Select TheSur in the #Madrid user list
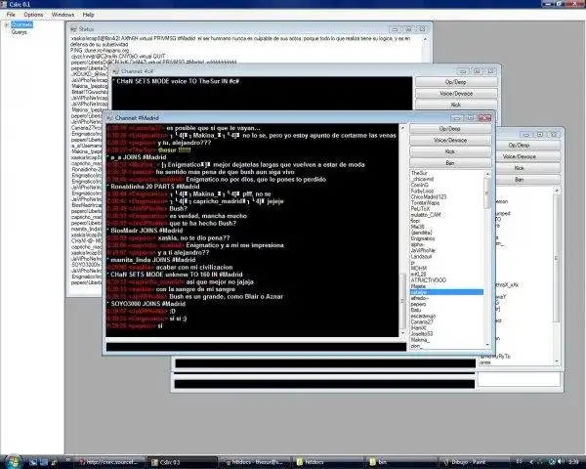This screenshot has width=586, height=469. 419,173
